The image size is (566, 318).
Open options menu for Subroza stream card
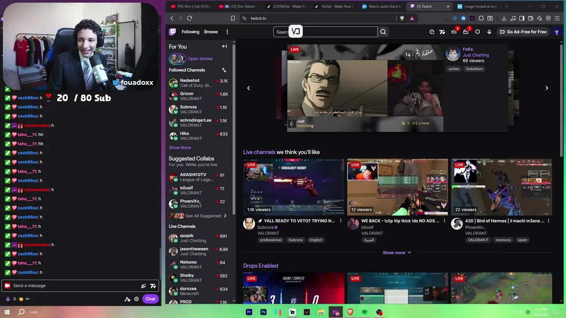point(340,221)
